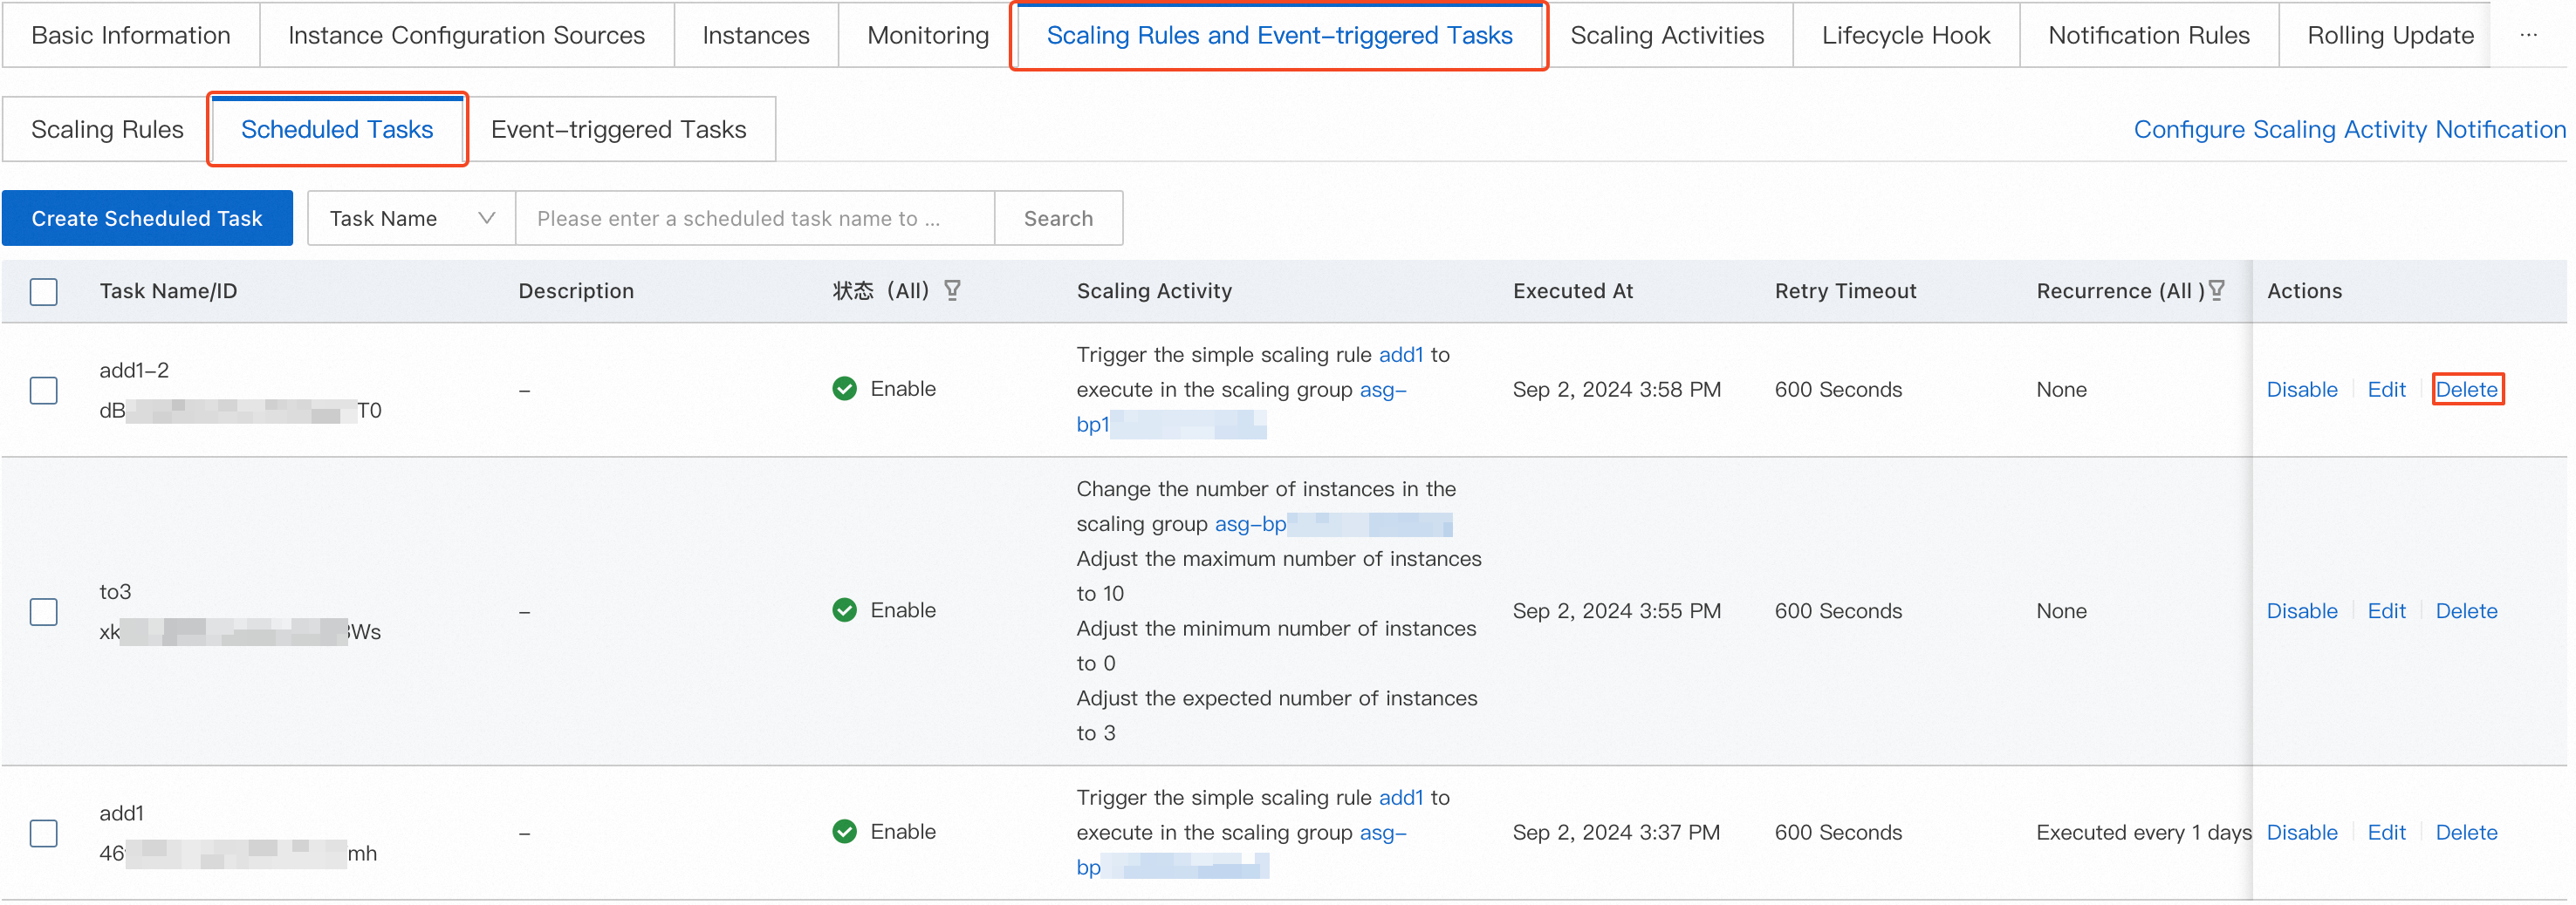Edit the to3 scheduled task
Image resolution: width=2576 pixels, height=905 pixels.
tap(2386, 611)
